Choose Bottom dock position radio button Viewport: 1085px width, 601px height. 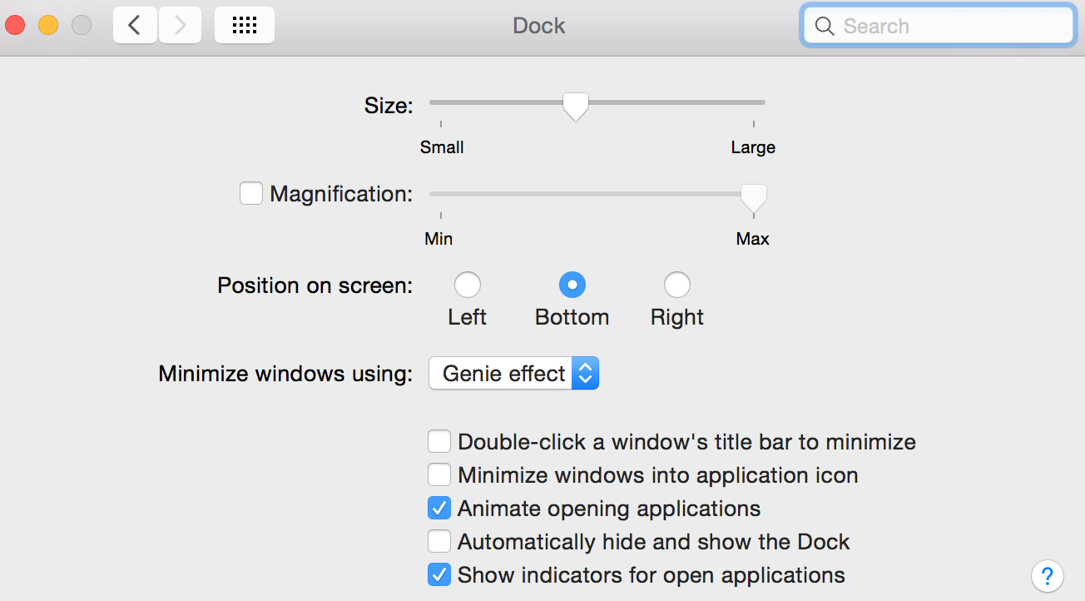tap(572, 286)
